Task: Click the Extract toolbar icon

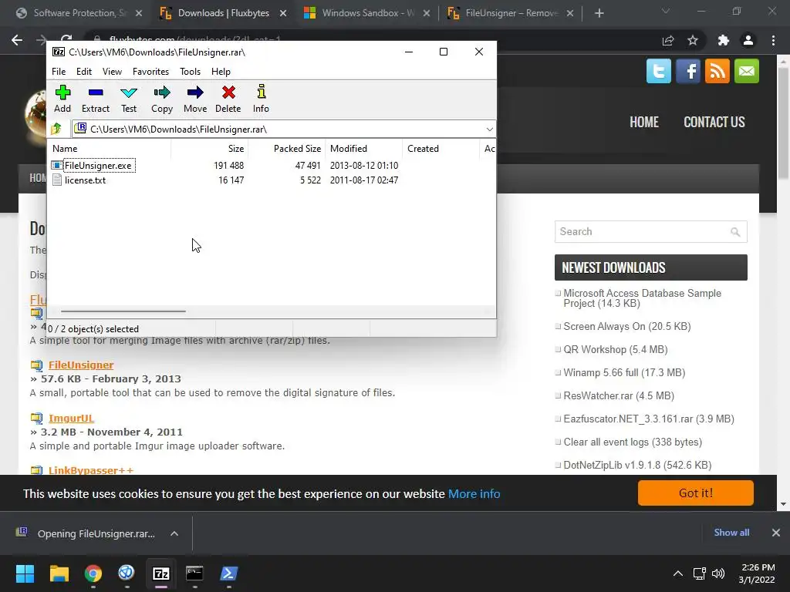Action: point(95,99)
